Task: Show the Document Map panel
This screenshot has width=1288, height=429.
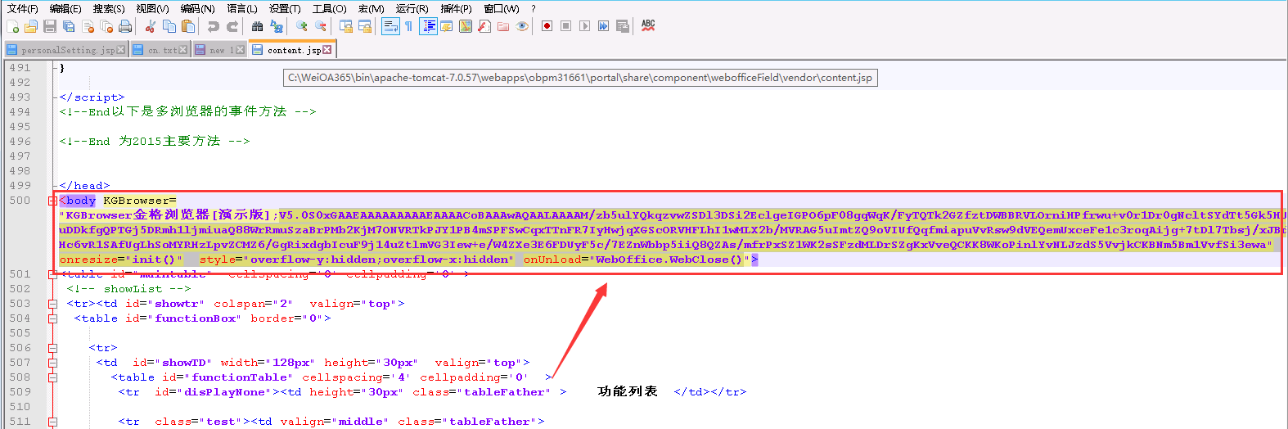Action: [466, 26]
